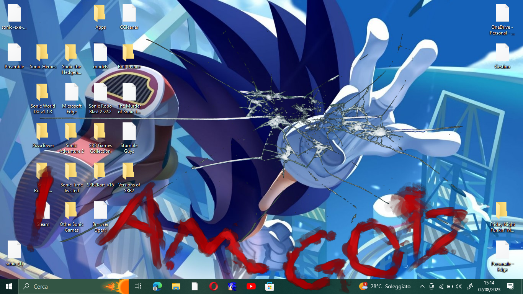Select the Browser Opera shortcut

tap(100, 217)
